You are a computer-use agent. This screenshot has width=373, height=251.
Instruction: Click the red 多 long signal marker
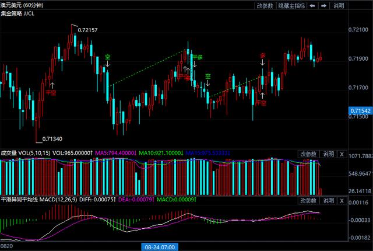click(262, 56)
